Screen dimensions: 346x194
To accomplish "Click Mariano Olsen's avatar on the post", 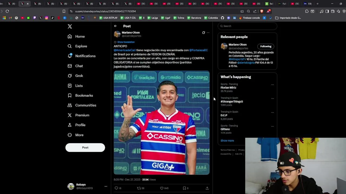I will pos(117,34).
